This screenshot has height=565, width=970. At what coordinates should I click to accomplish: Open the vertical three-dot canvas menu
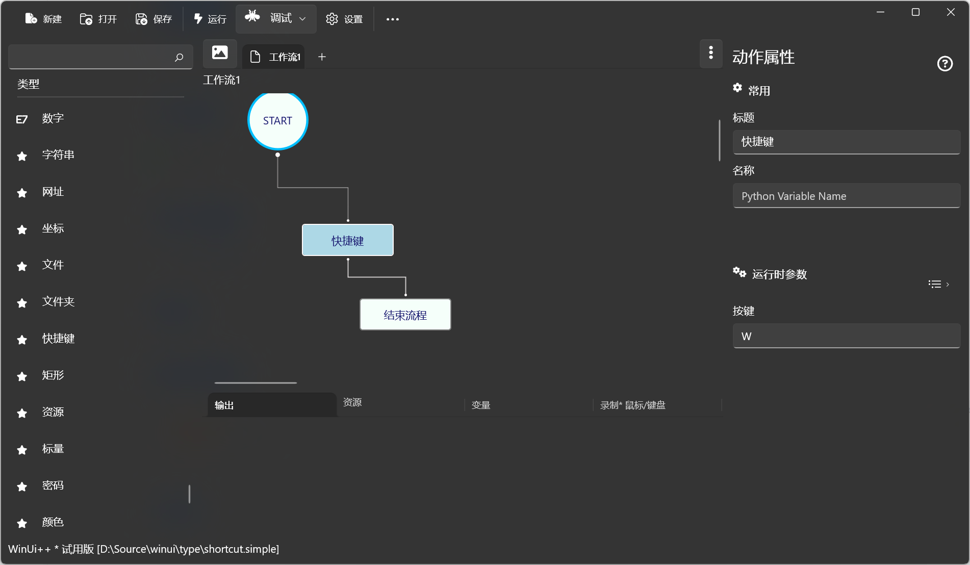pos(711,53)
